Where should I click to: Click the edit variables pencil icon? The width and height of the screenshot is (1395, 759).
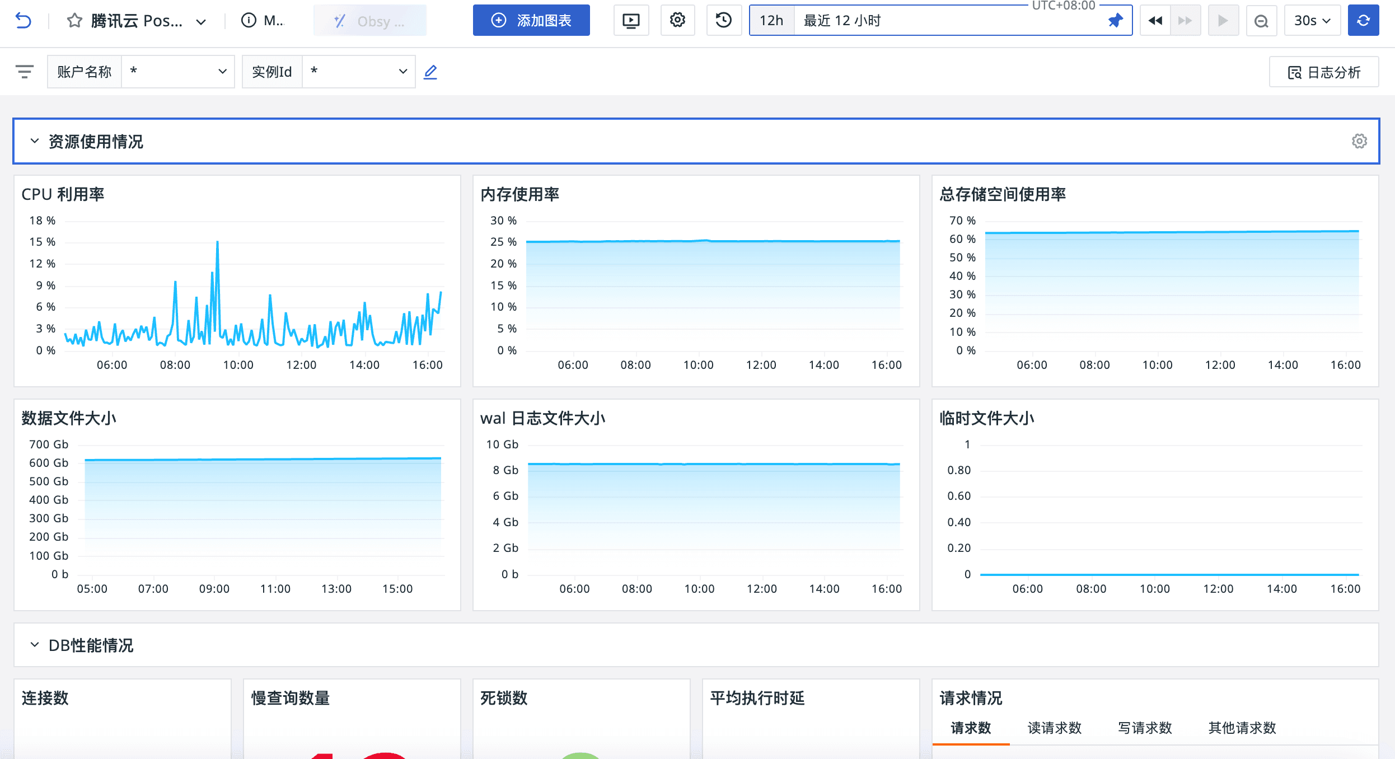coord(430,72)
